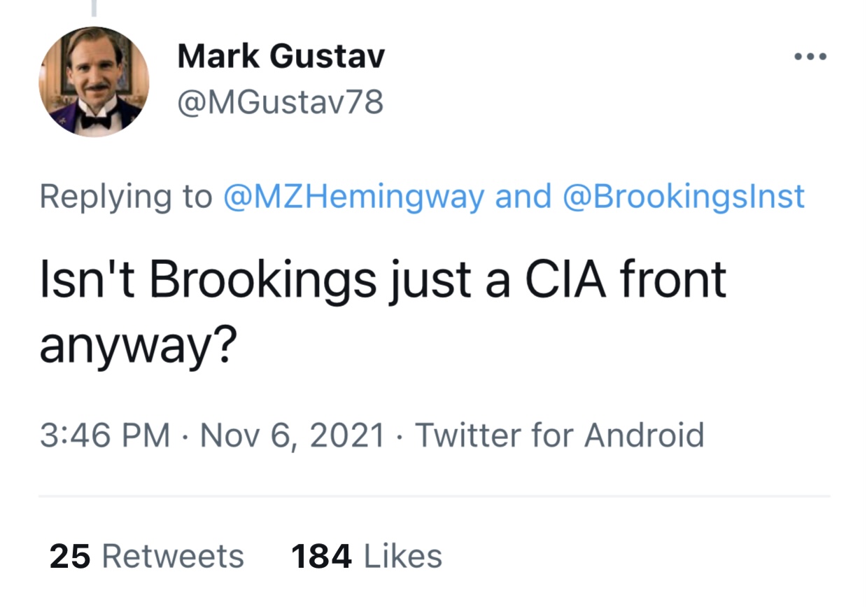Open Mark Gustav's profile avatar photo

coord(94,82)
